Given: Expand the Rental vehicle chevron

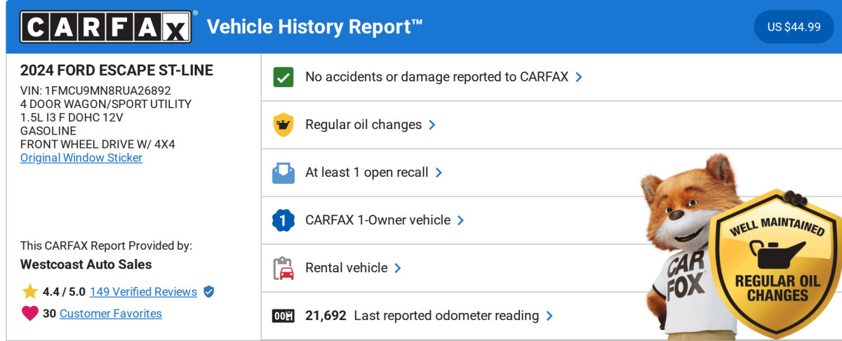Looking at the screenshot, I should click(398, 268).
